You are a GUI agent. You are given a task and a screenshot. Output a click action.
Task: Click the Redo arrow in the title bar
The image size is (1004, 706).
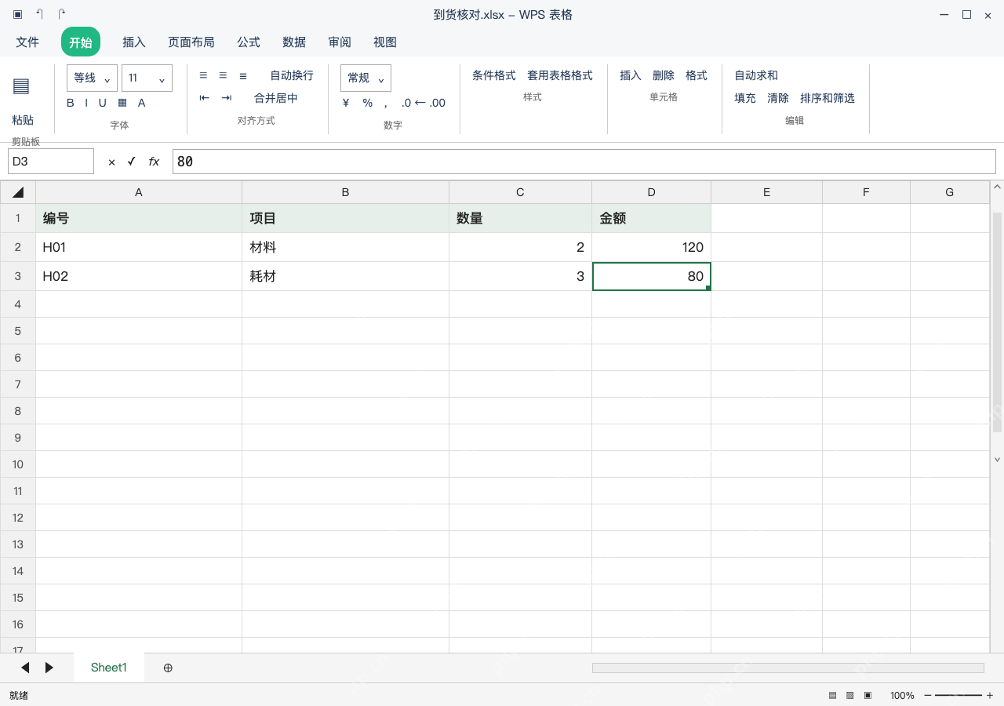click(62, 14)
